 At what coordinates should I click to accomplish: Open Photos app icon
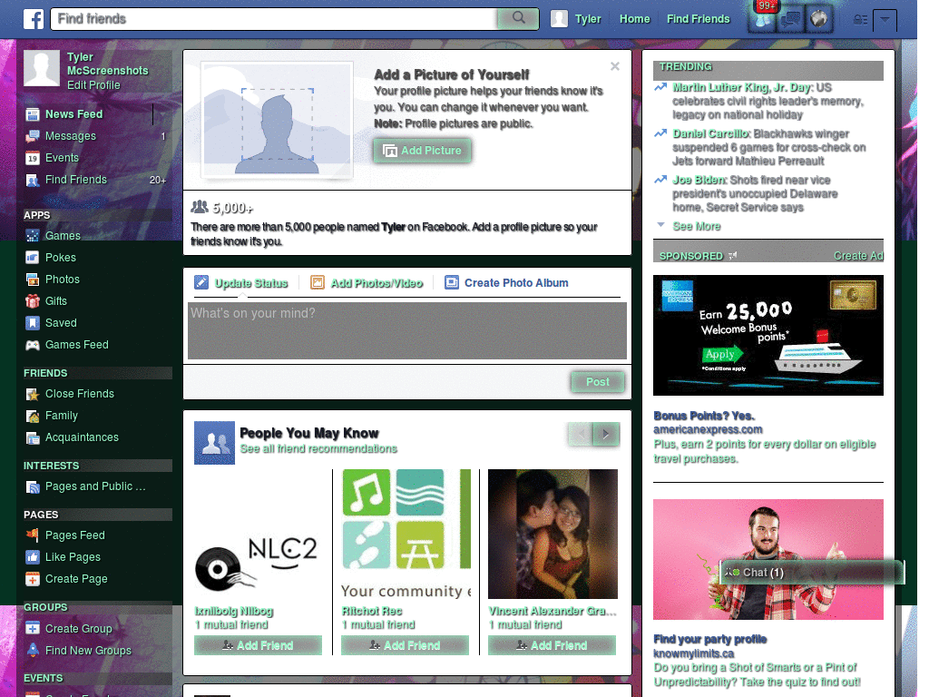tap(33, 280)
